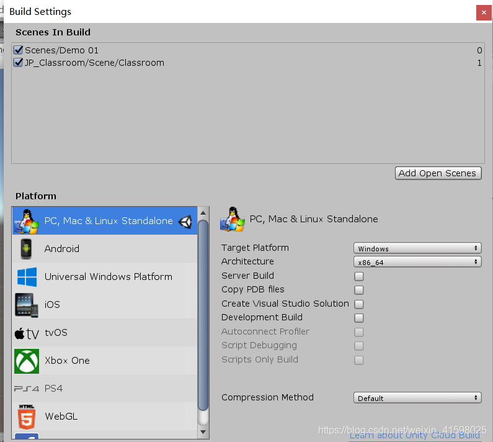Toggle the Script Debugging checkbox

tap(359, 346)
